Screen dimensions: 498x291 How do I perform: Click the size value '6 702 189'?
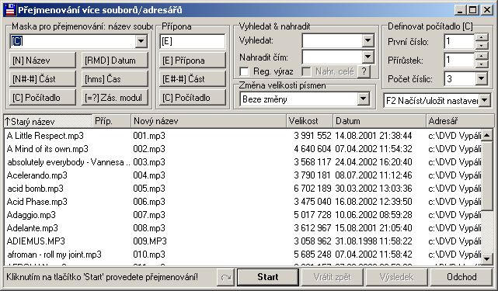pos(312,189)
